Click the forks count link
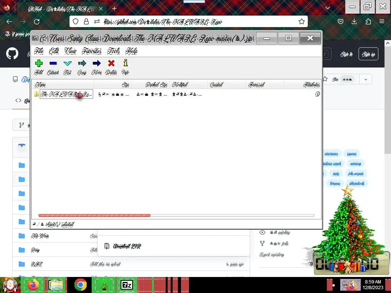This screenshot has height=293, width=391. coord(279,243)
